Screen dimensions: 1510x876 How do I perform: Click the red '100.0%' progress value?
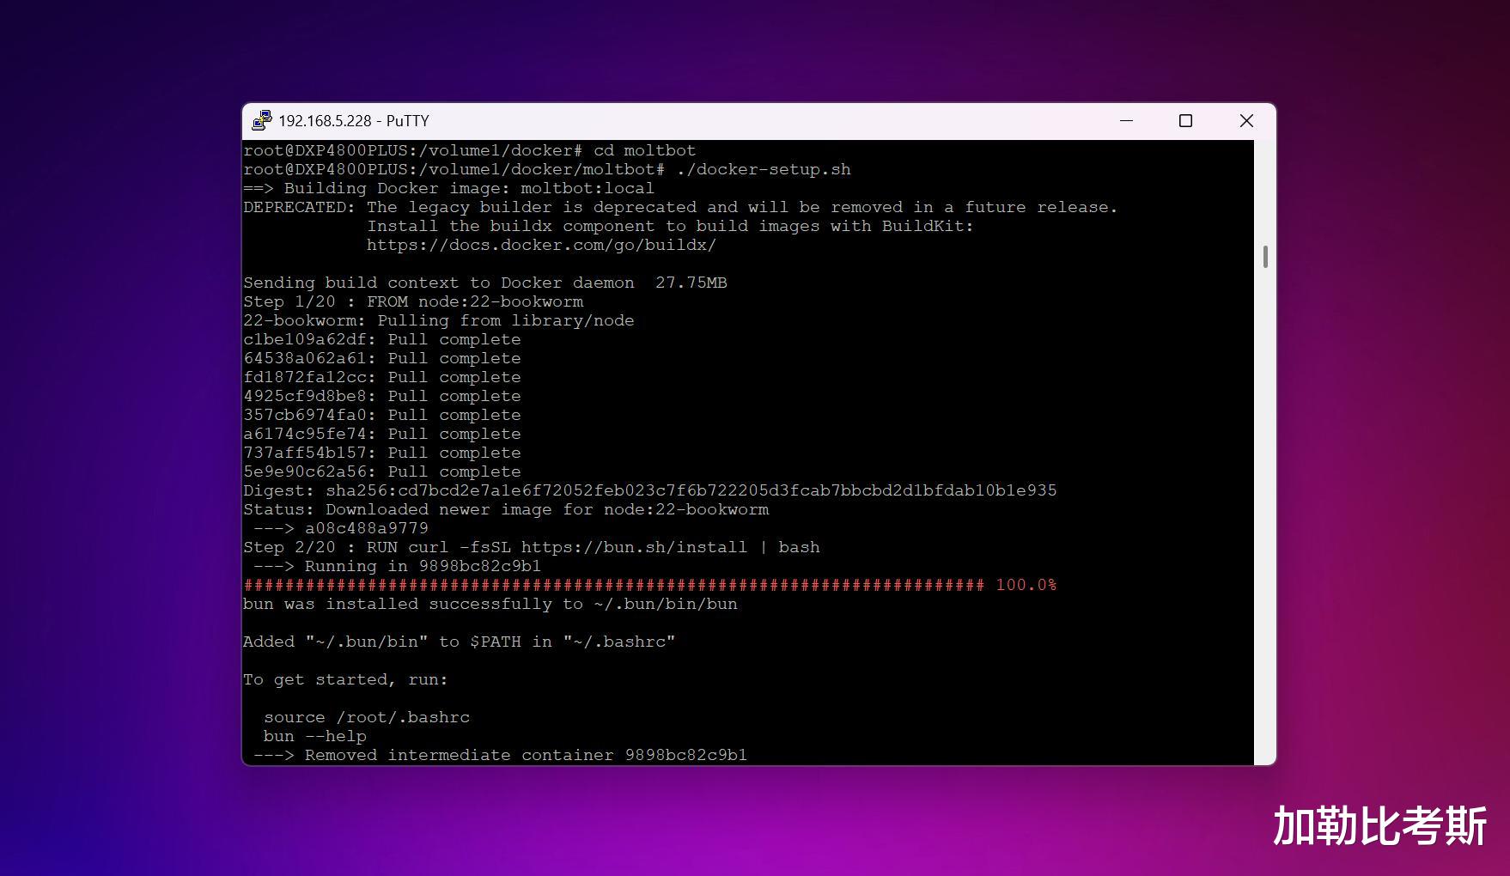[1026, 585]
